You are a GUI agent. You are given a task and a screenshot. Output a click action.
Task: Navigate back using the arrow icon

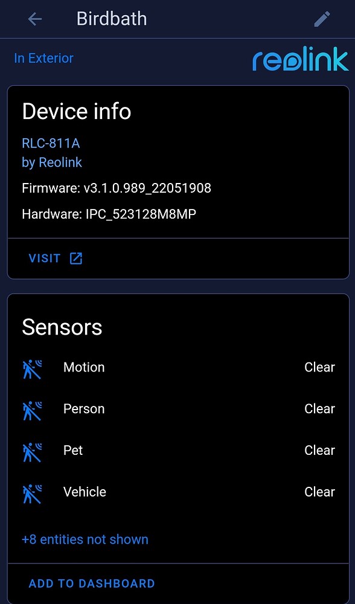34,19
